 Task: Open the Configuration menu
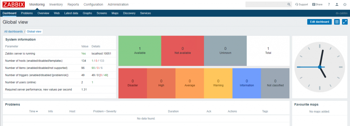(x=93, y=4)
